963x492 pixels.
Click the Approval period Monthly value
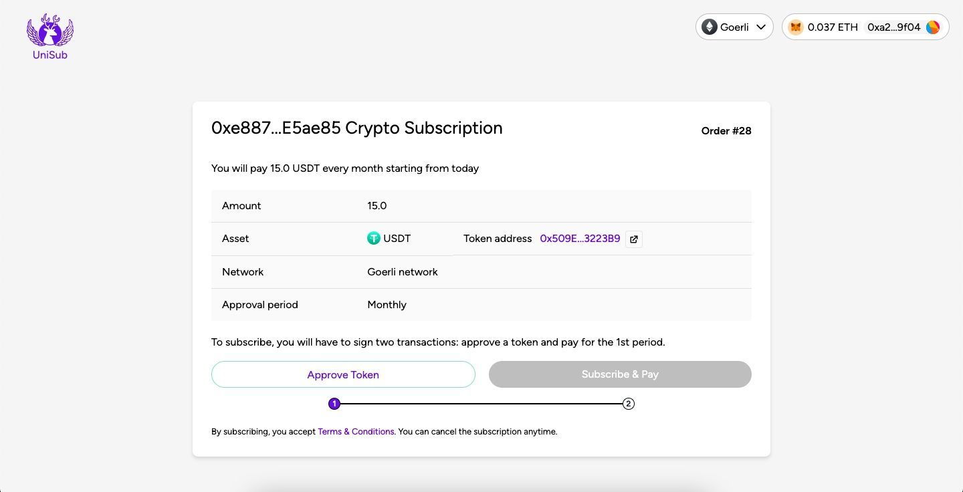click(387, 304)
